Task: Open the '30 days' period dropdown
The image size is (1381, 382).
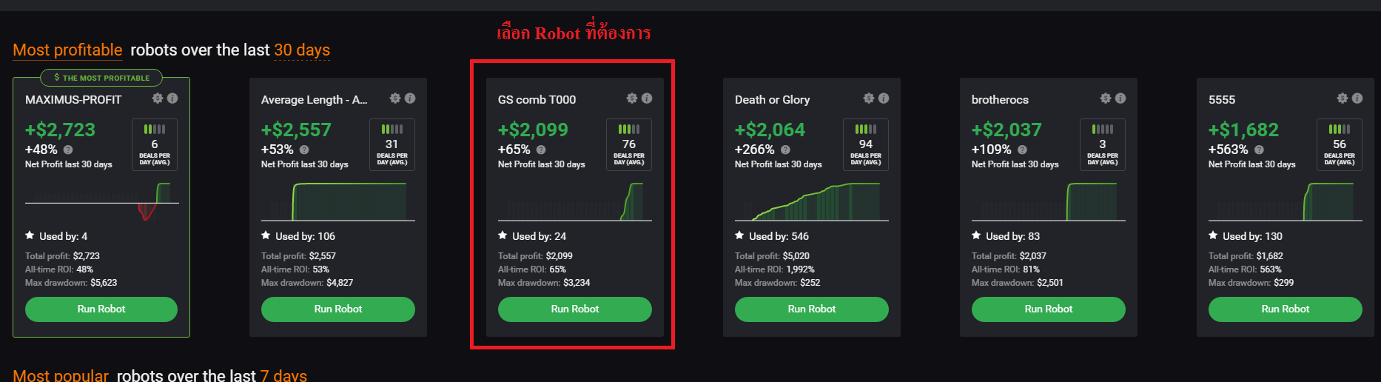Action: click(x=302, y=50)
